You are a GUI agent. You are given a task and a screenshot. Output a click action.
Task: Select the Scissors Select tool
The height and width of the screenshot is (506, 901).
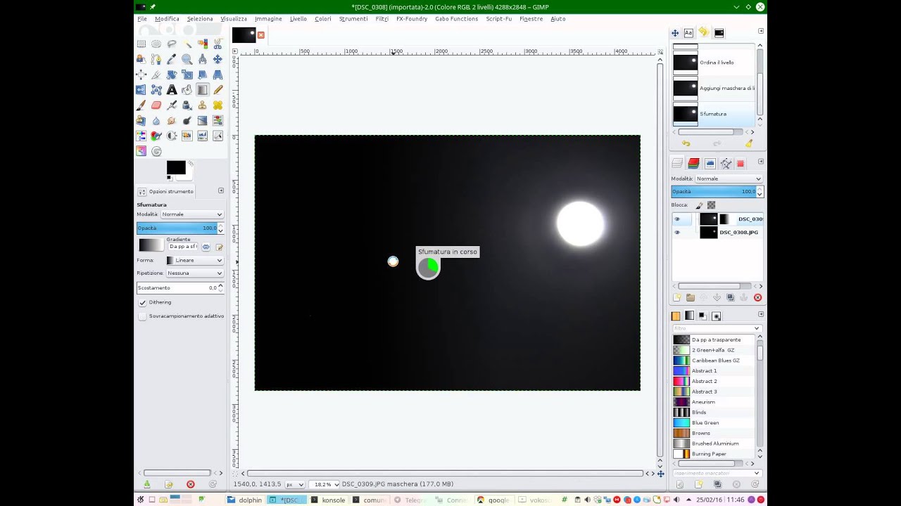pyautogui.click(x=218, y=44)
